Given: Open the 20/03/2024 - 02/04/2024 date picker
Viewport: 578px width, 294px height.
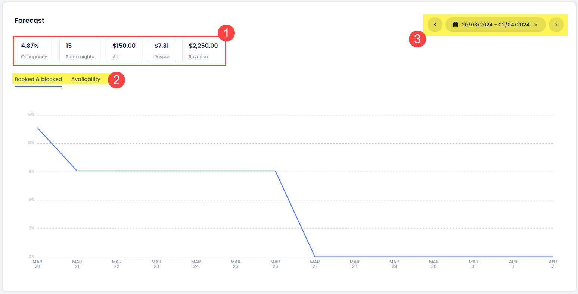Looking at the screenshot, I should coord(495,25).
